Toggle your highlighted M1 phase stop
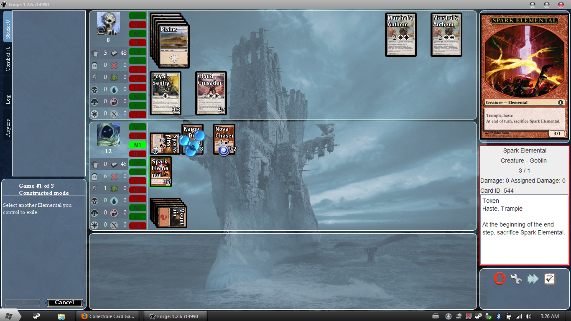The image size is (571, 321). coord(138,145)
